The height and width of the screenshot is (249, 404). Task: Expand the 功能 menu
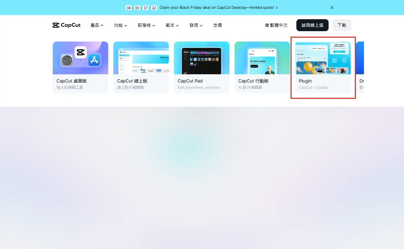(x=120, y=25)
